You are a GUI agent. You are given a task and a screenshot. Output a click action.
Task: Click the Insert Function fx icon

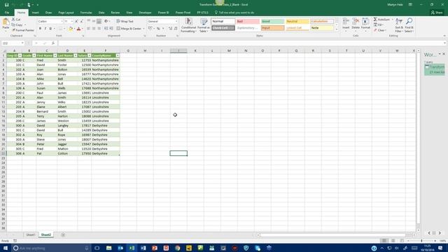pyautogui.click(x=53, y=43)
